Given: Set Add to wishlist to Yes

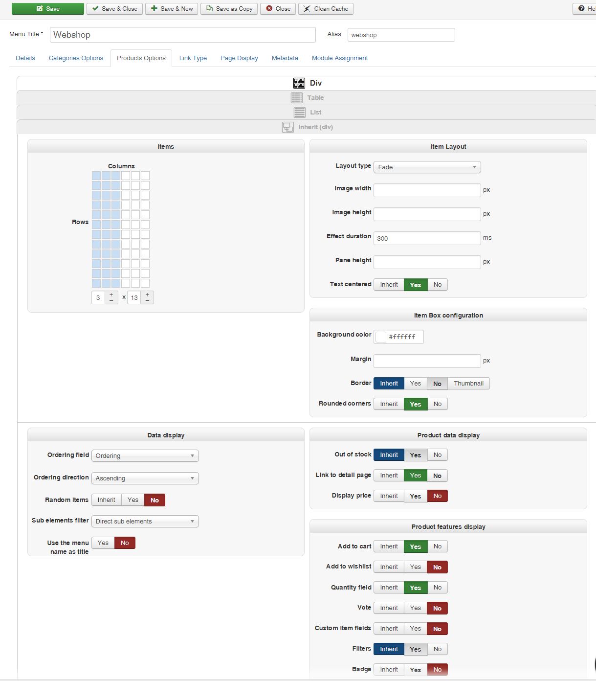Looking at the screenshot, I should click(x=416, y=567).
